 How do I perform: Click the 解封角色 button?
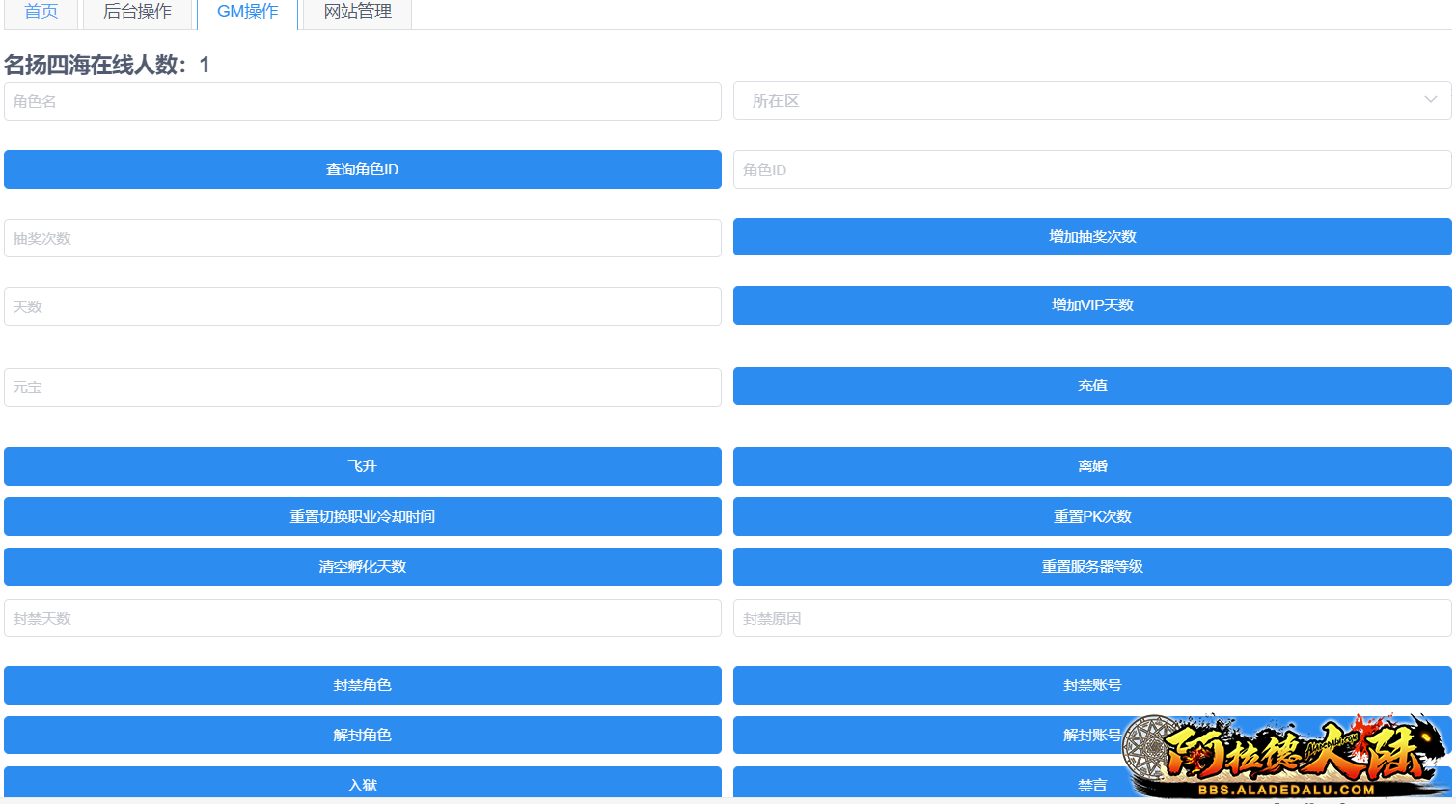pyautogui.click(x=362, y=736)
